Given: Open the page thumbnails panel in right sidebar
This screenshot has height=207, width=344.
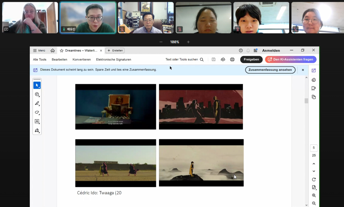Looking at the screenshot, I should pos(314,97).
